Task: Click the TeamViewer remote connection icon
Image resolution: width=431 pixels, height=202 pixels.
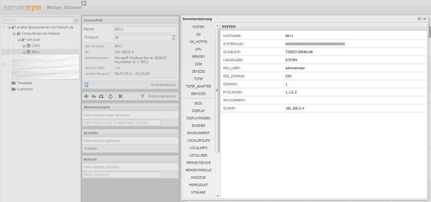Action: pyautogui.click(x=86, y=85)
